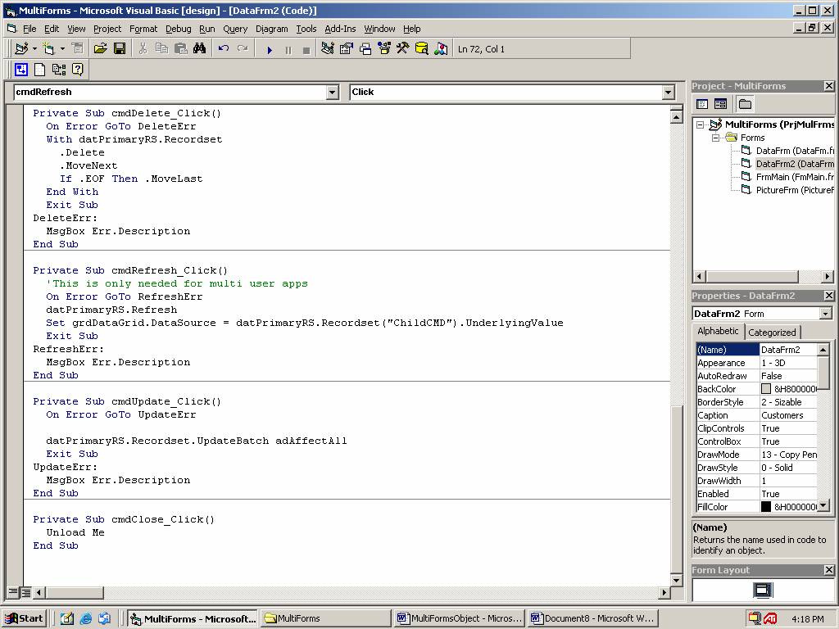This screenshot has height=629, width=839.
Task: Switch to the Categorized properties tab
Action: [x=772, y=333]
